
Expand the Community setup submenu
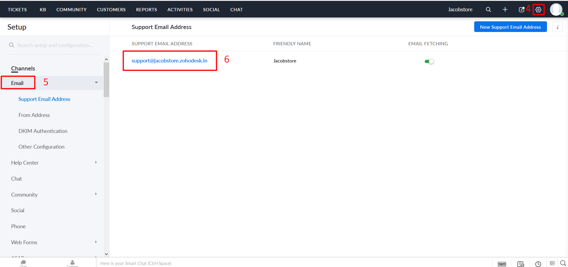96,194
